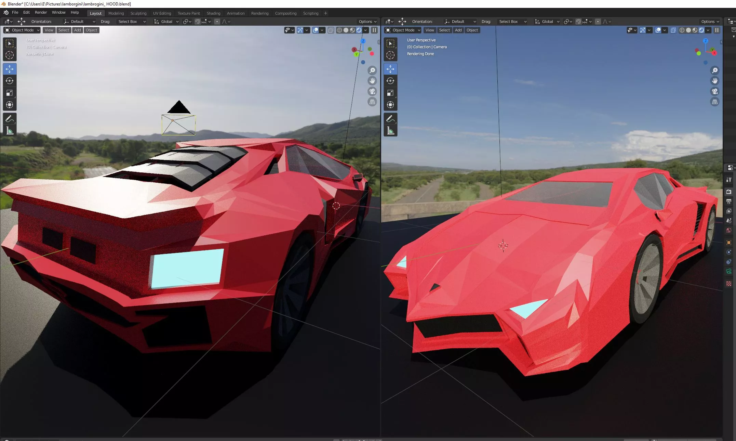This screenshot has width=736, height=441.
Task: Toggle camera view in left viewport
Action: click(372, 91)
